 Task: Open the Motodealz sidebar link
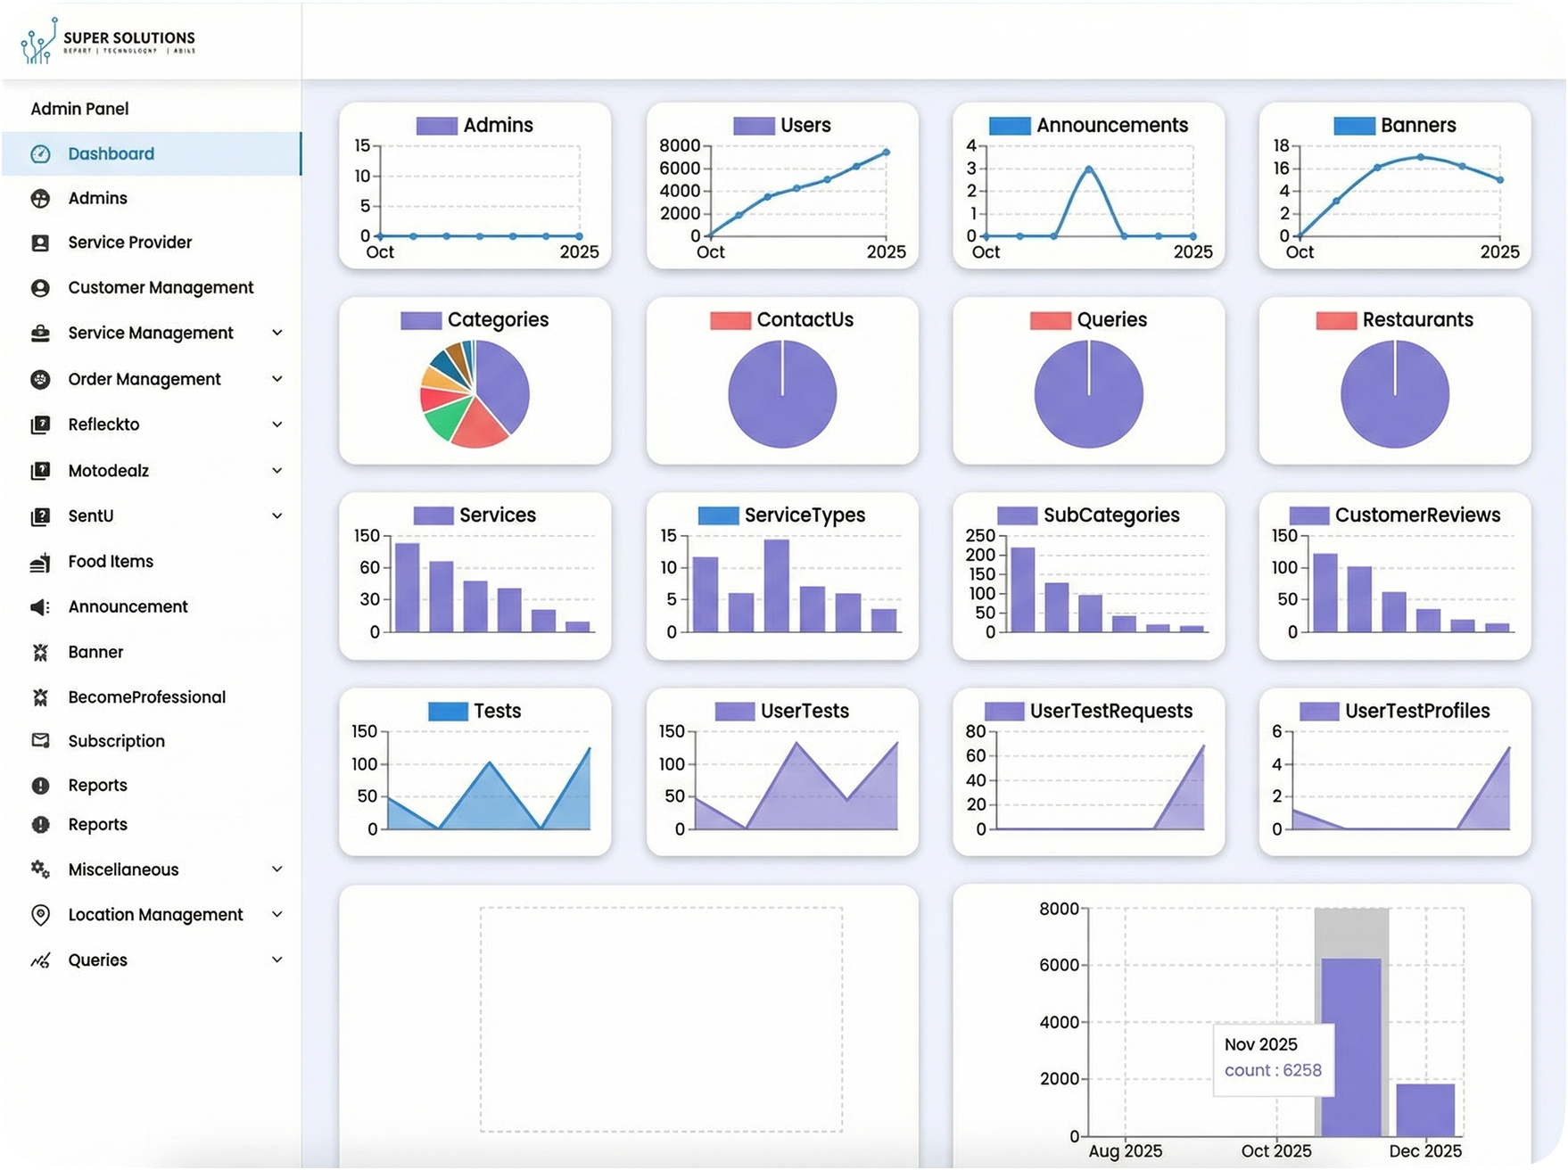click(x=108, y=471)
